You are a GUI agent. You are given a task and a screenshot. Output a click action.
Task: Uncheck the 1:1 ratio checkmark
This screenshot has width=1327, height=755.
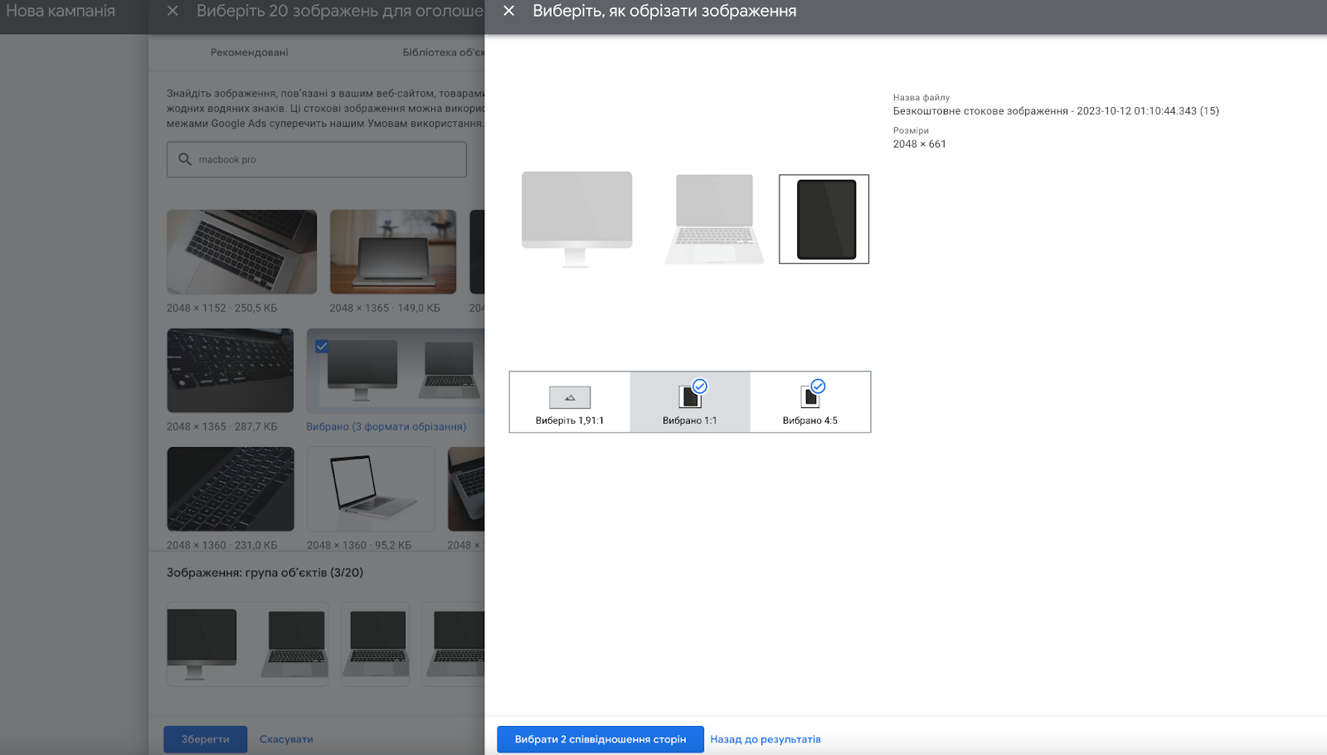700,386
